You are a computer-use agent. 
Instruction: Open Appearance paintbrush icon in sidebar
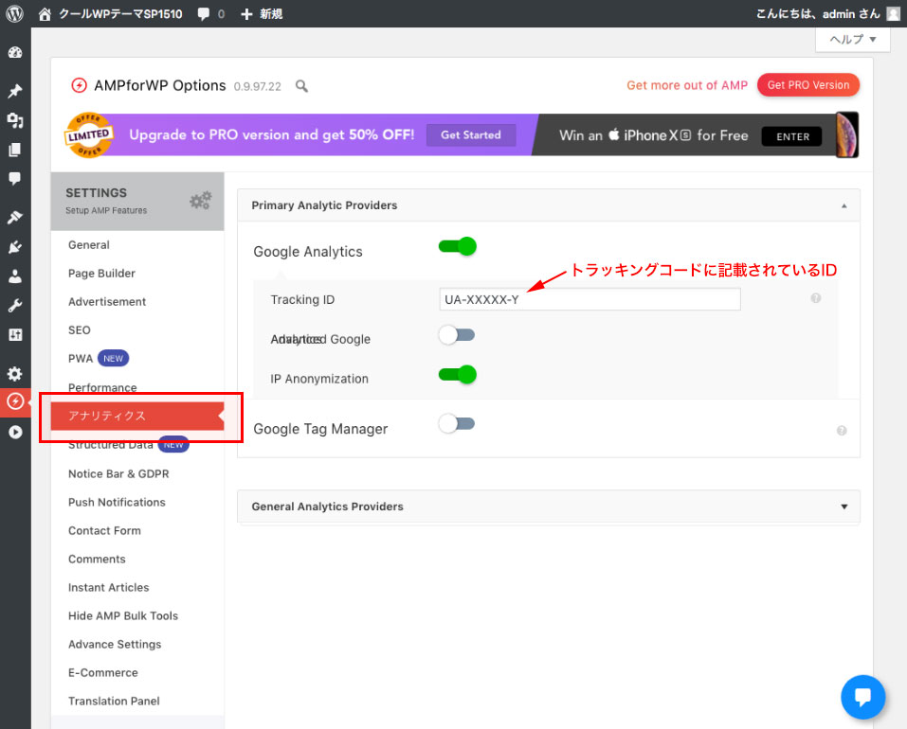tap(15, 217)
